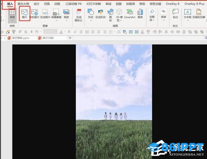Expand the 相册 dropdown arrow
This screenshot has width=207, height=159.
[x=66, y=20]
